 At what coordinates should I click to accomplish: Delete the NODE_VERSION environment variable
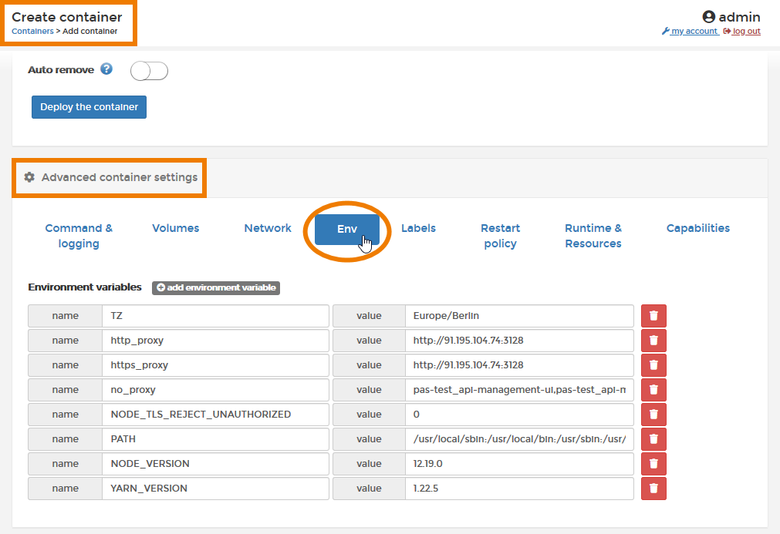pos(653,463)
